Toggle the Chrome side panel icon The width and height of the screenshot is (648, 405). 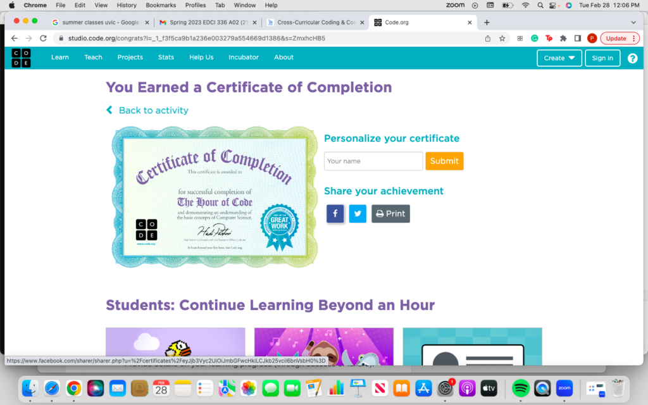[x=578, y=38]
